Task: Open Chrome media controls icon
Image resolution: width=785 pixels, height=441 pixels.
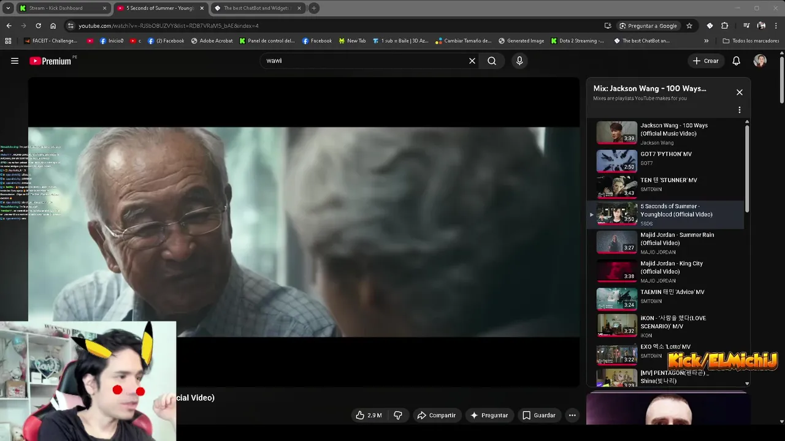Action: 746,26
